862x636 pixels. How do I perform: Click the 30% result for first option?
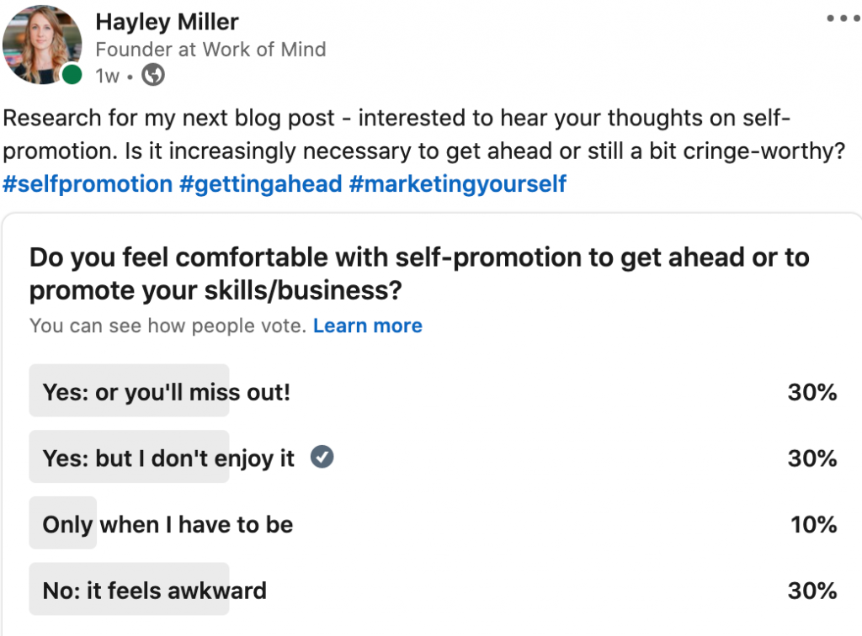click(x=811, y=391)
